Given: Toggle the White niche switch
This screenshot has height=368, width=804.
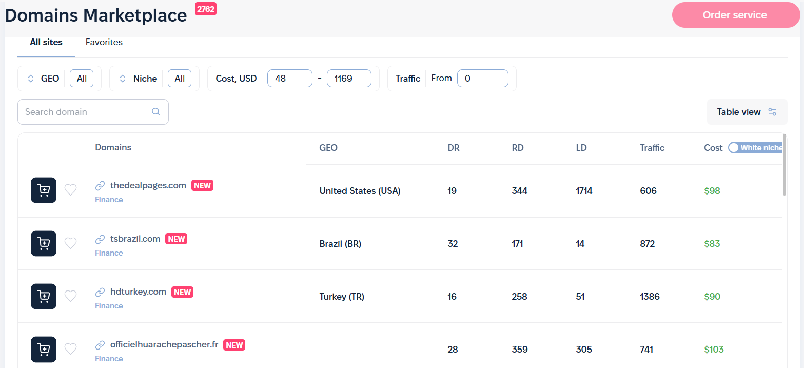Looking at the screenshot, I should 734,148.
